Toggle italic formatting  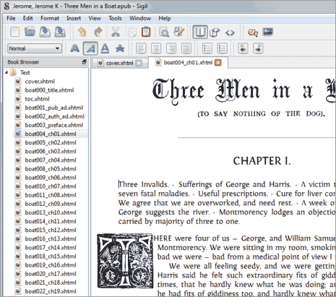90,48
